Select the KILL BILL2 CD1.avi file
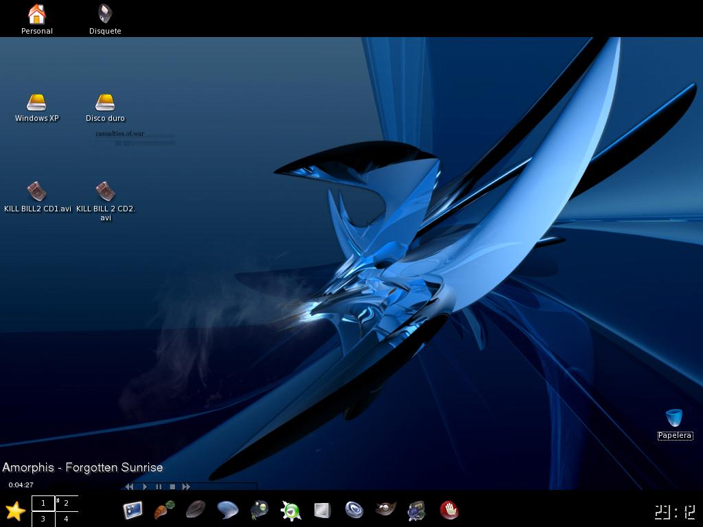This screenshot has width=703, height=527. tap(37, 191)
